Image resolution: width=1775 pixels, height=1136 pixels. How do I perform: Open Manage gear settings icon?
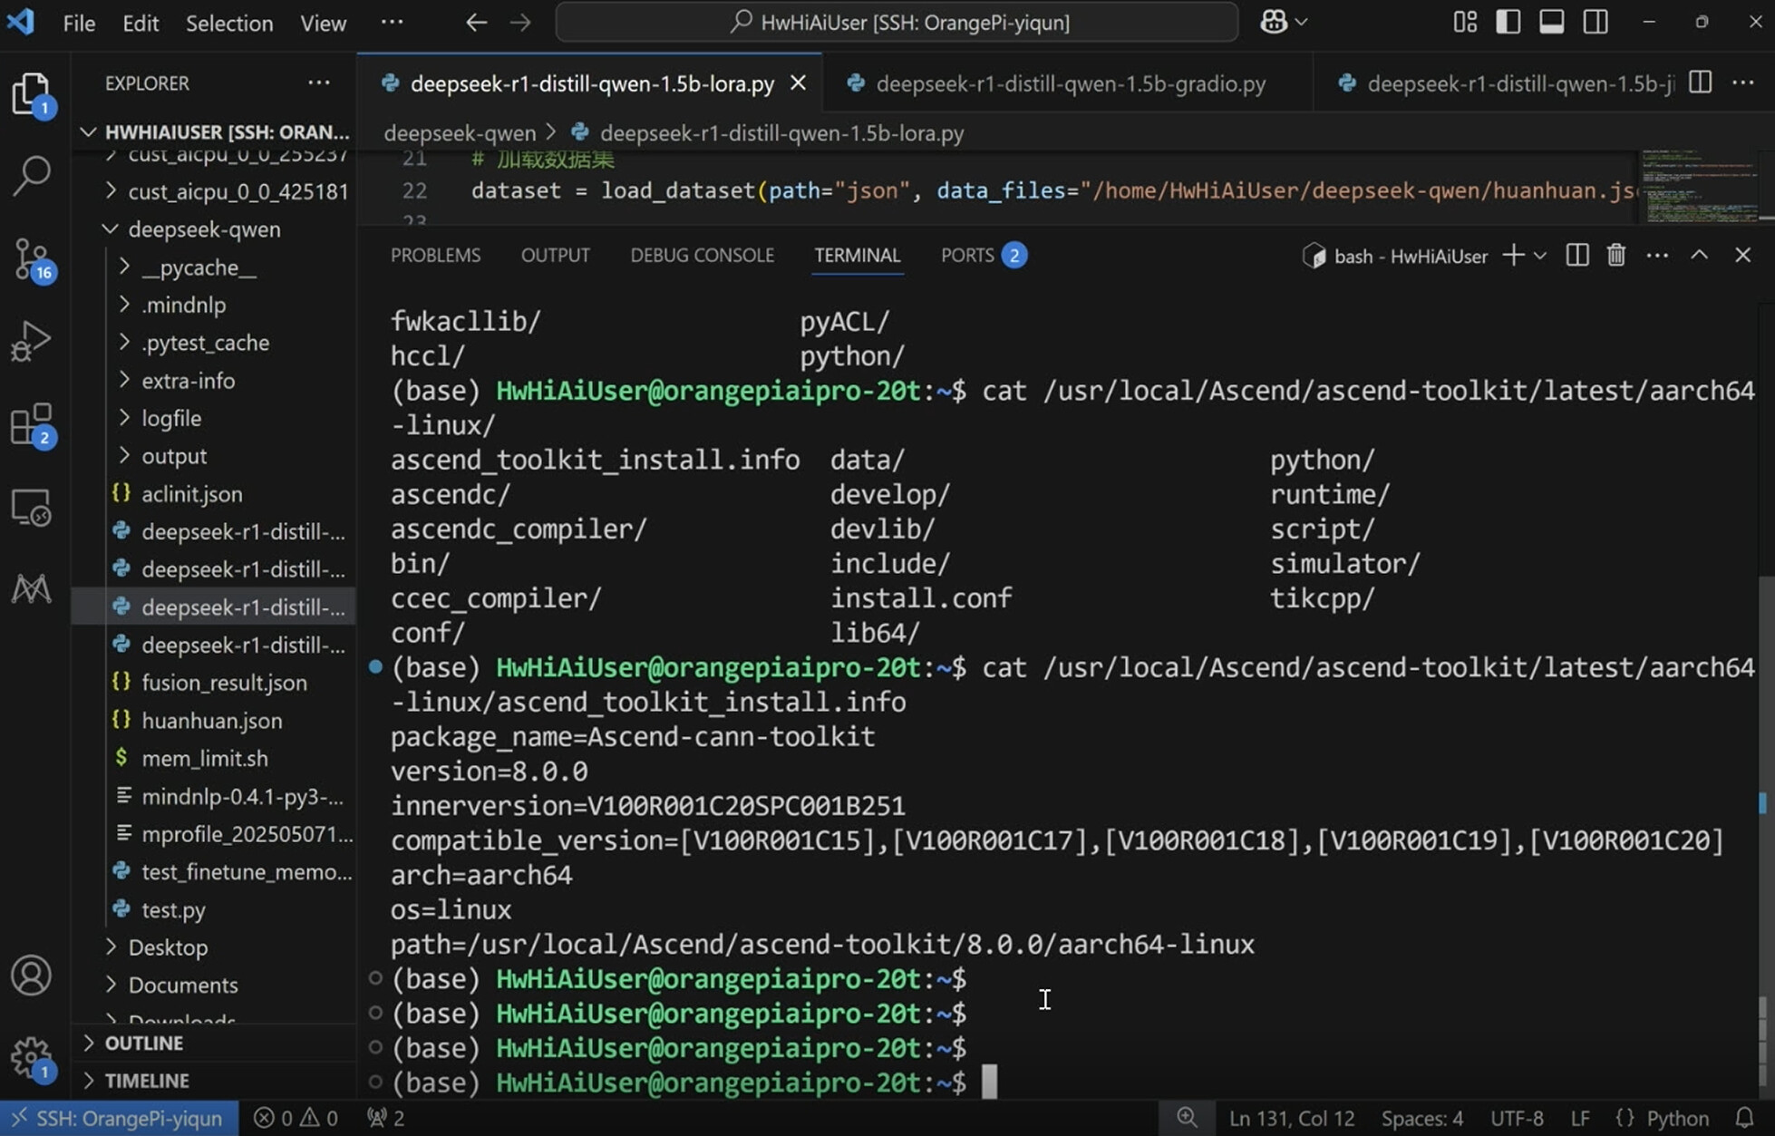32,1057
